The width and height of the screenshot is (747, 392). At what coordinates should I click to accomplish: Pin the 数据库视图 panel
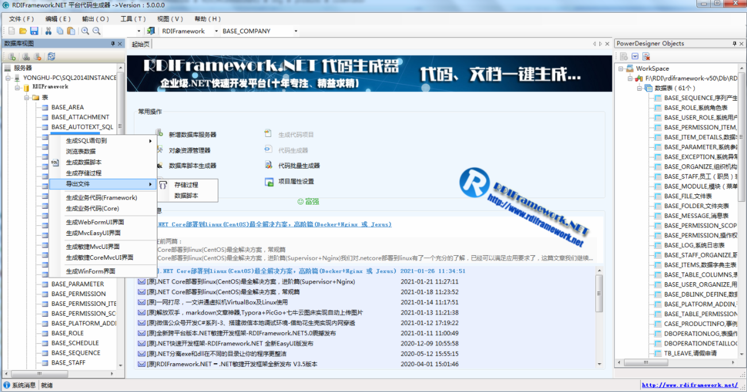pos(113,44)
